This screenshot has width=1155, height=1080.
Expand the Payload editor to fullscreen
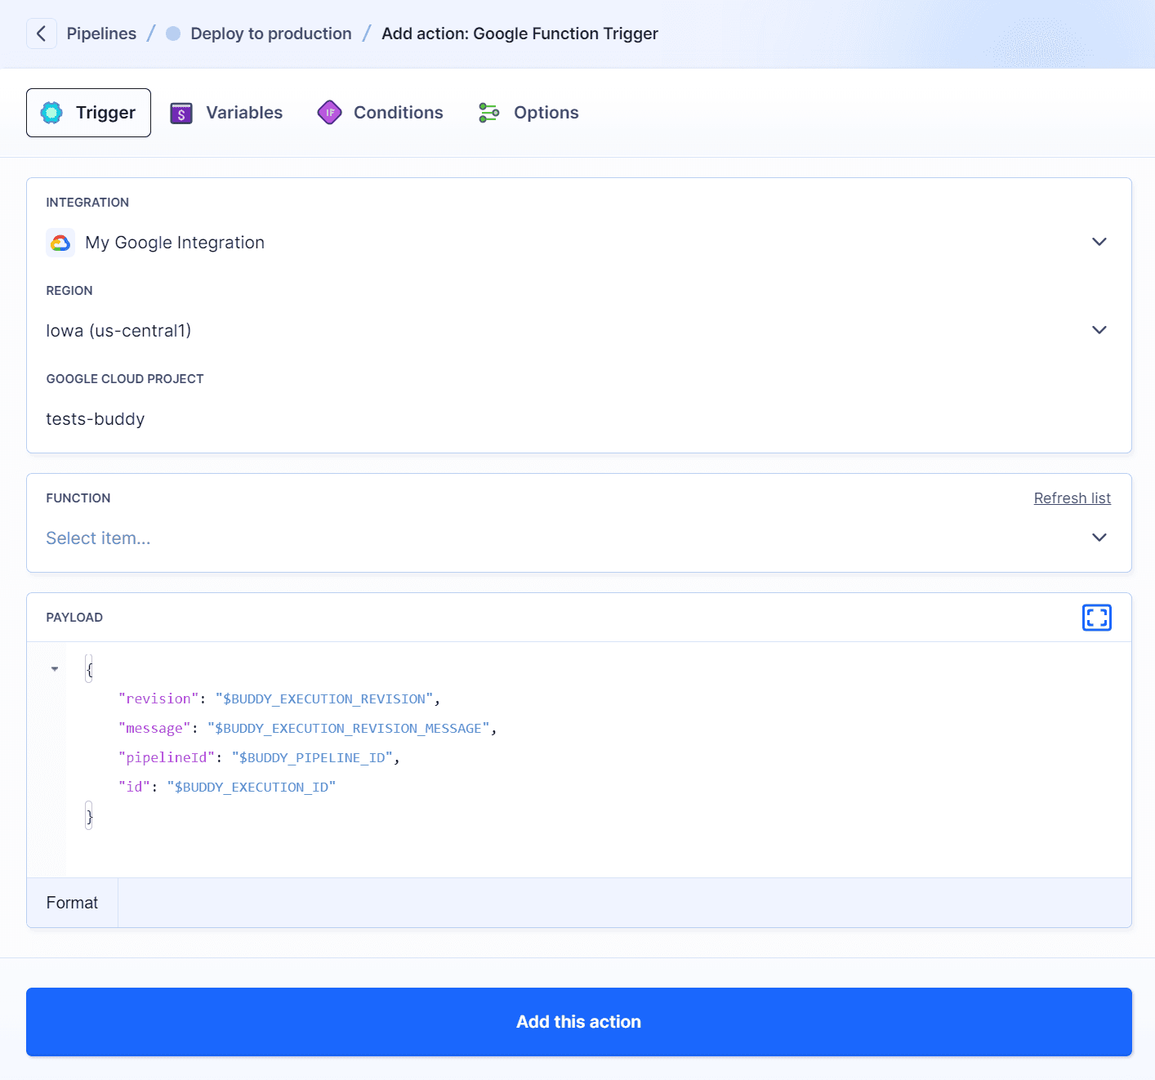click(x=1097, y=618)
